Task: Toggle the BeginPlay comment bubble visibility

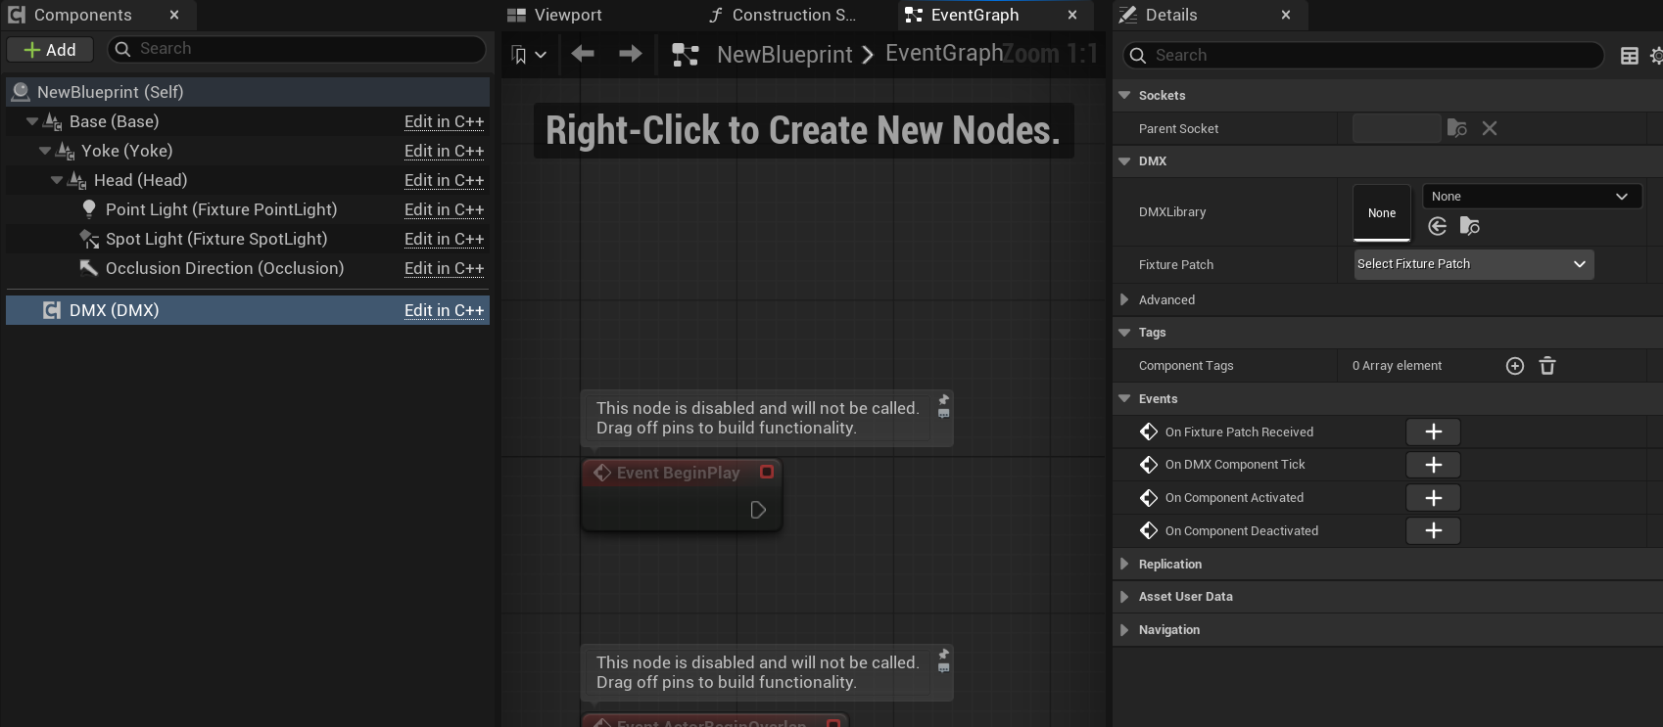Action: (x=944, y=414)
